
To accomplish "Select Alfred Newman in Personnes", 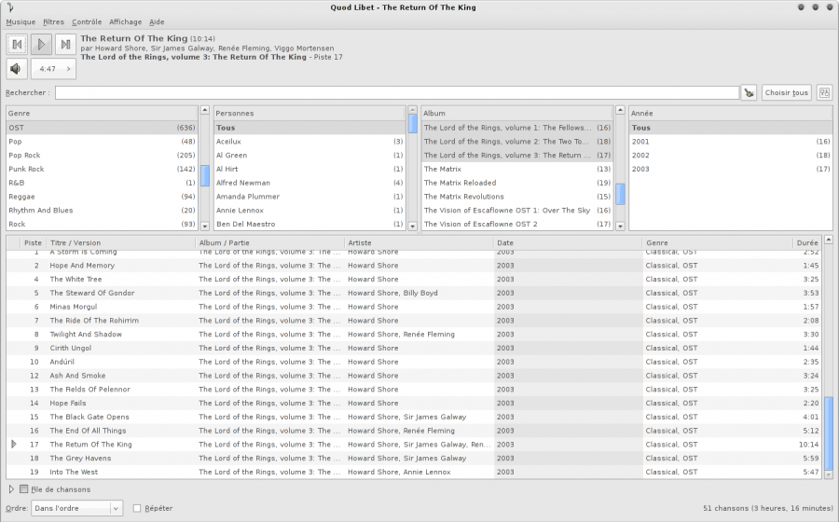I will click(309, 183).
